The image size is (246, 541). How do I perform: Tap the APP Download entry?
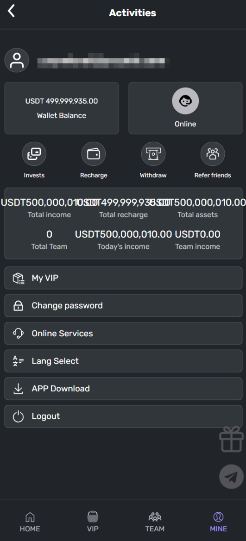pyautogui.click(x=123, y=389)
